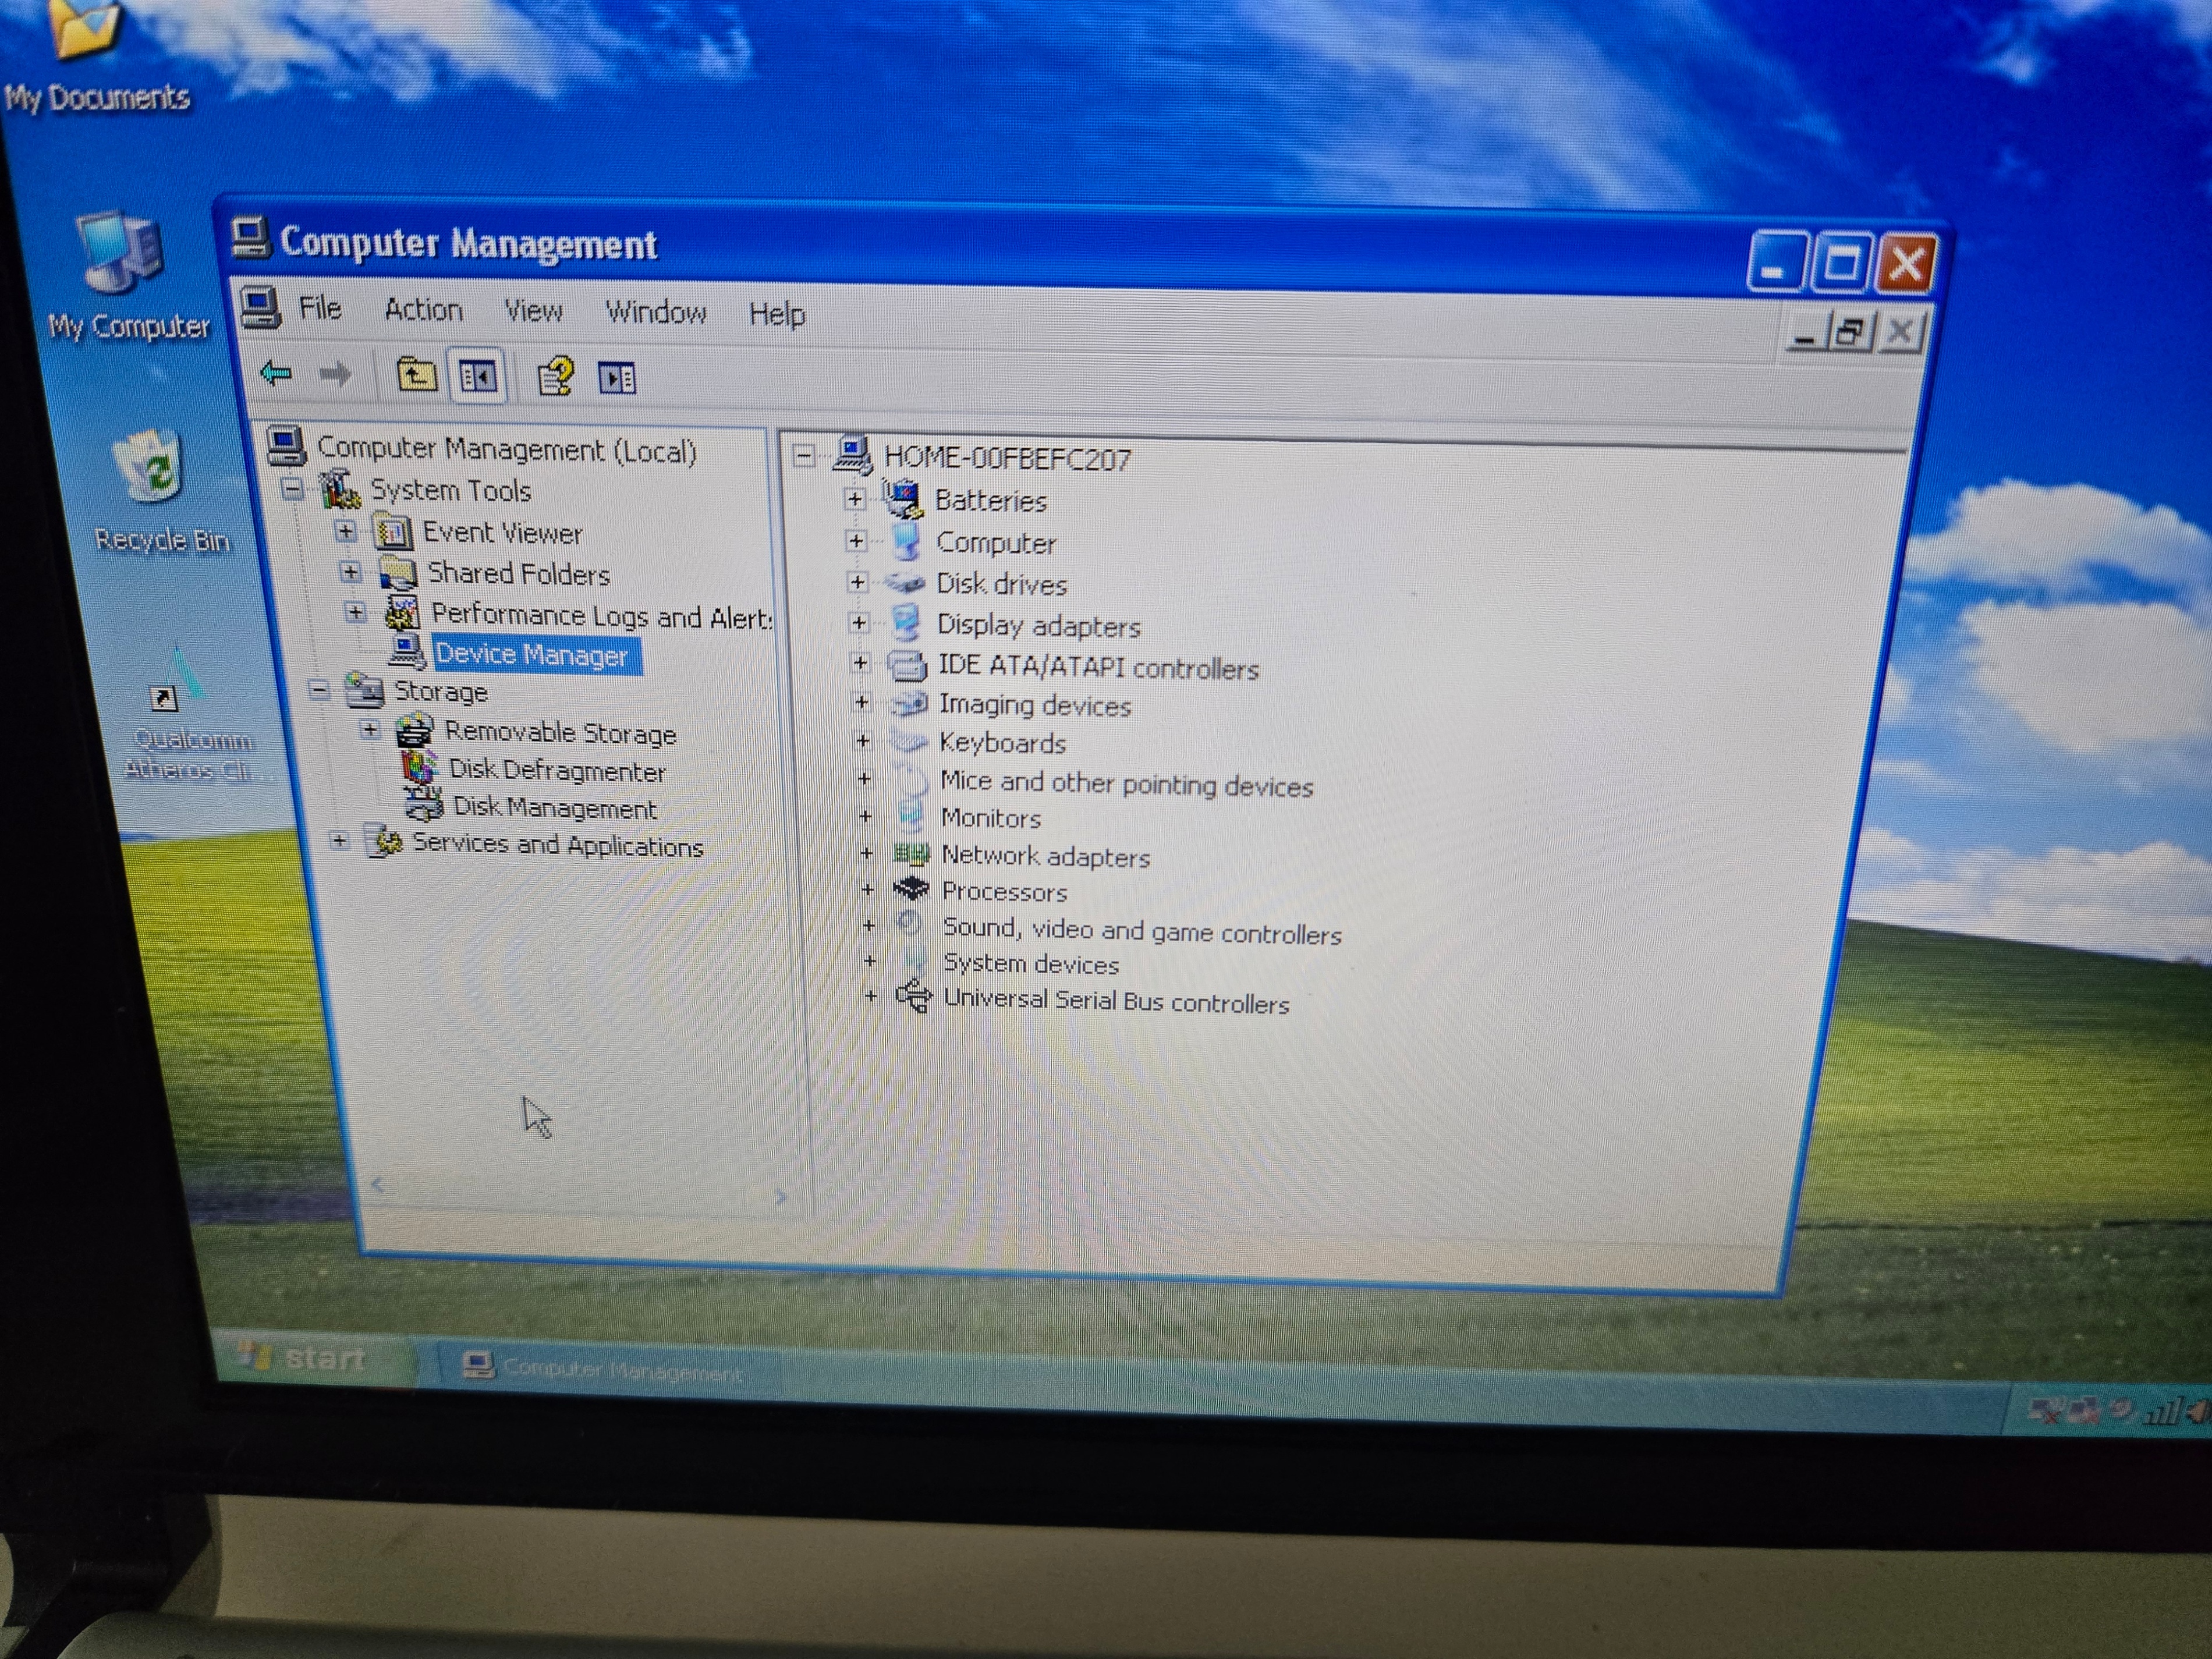Click the Disk Defragmenter icon
2212x1659 pixels.
tap(419, 768)
